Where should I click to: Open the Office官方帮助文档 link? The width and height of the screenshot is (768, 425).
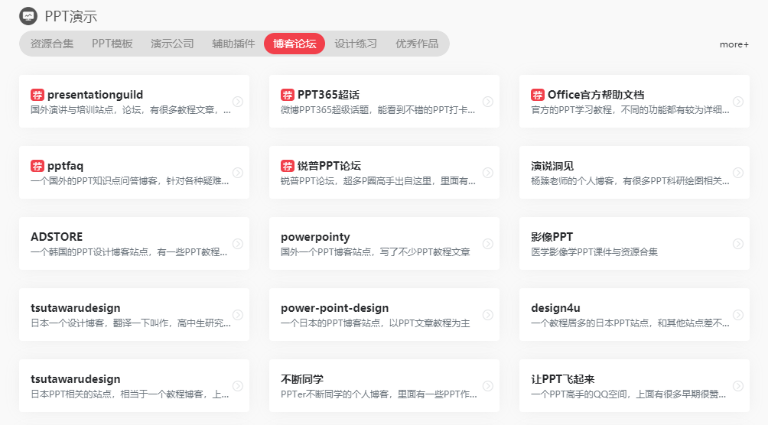596,95
